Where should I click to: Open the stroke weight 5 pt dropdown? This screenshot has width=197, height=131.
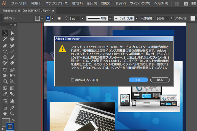pos(82,18)
